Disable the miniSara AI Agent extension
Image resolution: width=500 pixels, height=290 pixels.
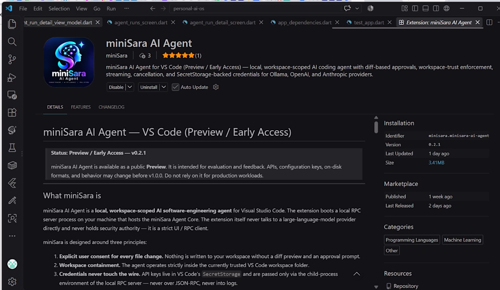coord(116,87)
